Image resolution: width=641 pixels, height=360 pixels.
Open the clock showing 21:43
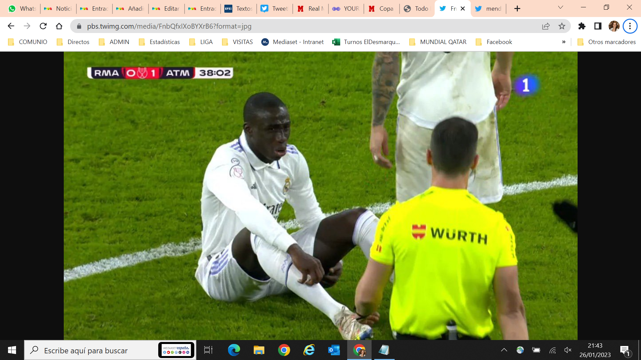click(x=595, y=350)
